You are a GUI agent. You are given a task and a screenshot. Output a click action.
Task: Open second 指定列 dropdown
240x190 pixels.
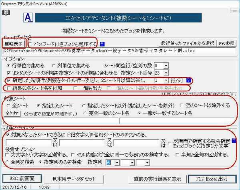(x=132, y=162)
